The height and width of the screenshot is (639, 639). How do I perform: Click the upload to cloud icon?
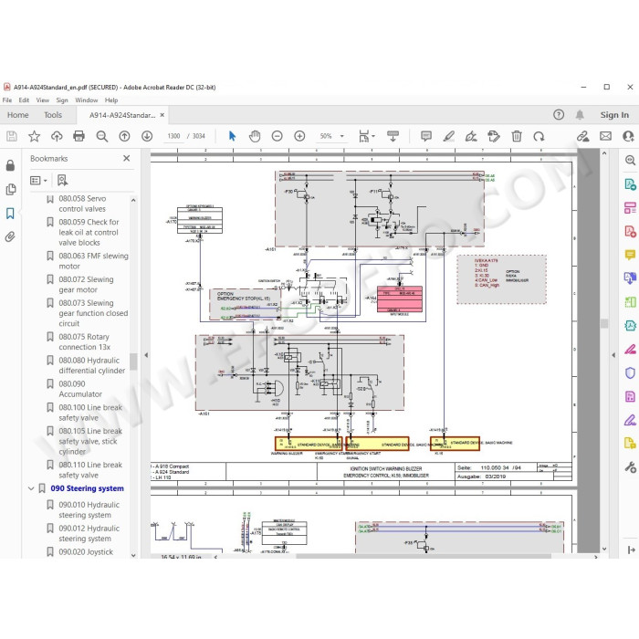(57, 136)
